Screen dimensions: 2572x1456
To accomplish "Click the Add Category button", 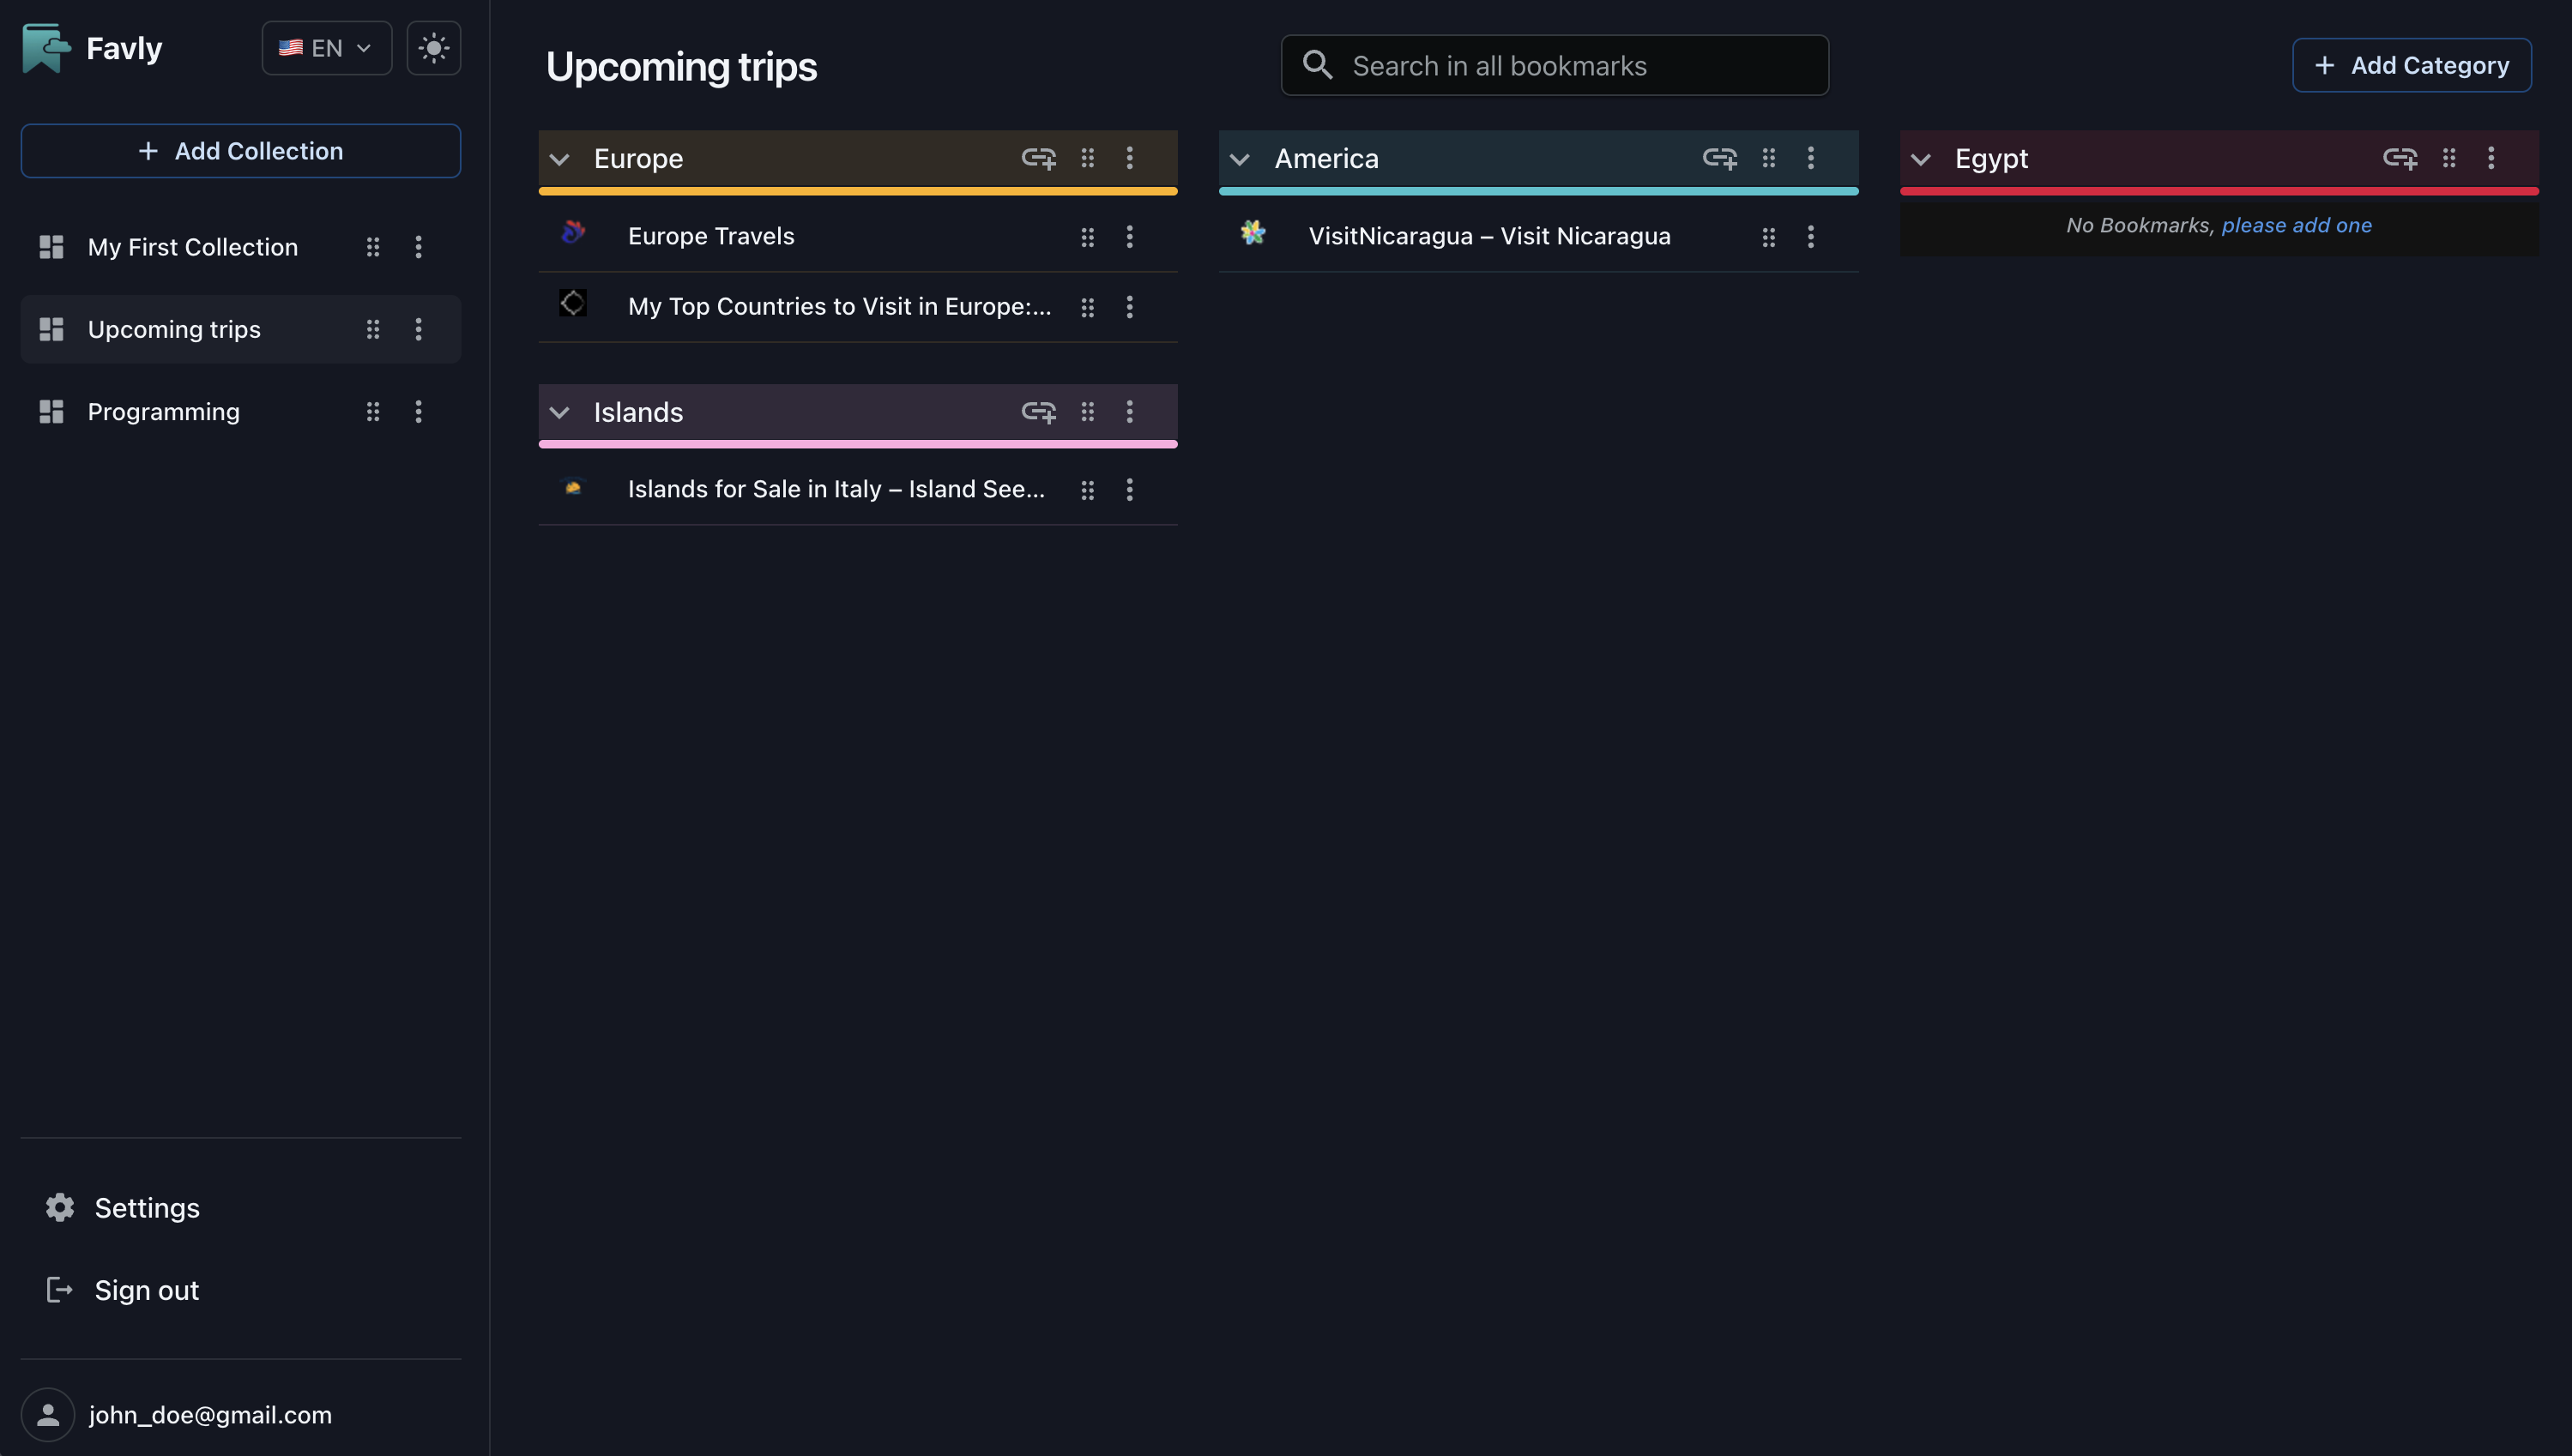I will click(x=2411, y=66).
